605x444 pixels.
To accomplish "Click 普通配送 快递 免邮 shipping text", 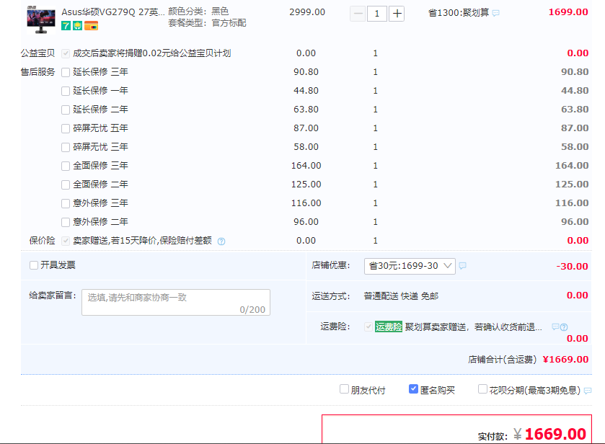I will (x=401, y=296).
